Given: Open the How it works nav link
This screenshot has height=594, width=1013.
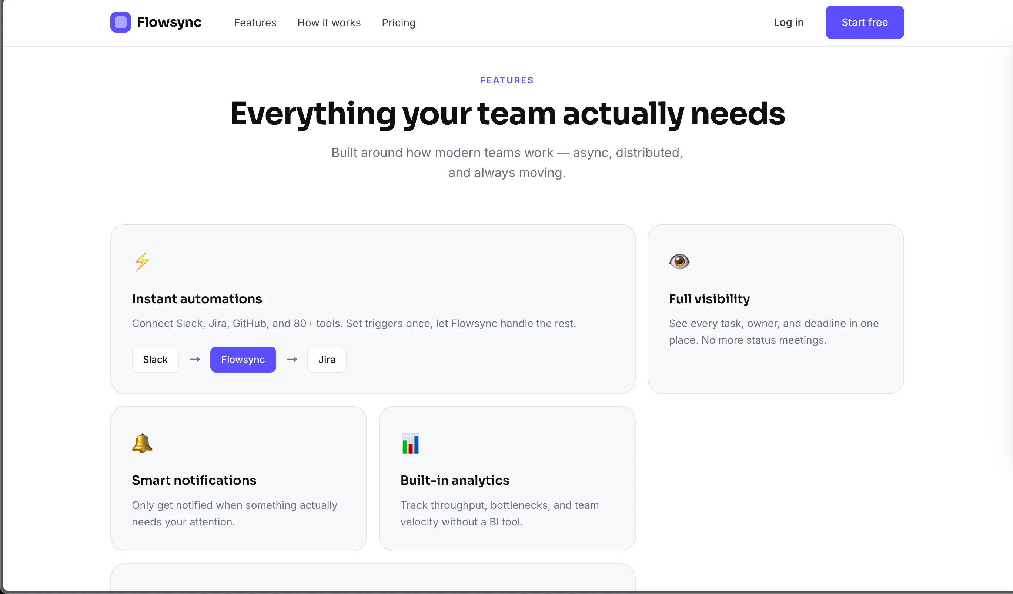Looking at the screenshot, I should tap(329, 23).
